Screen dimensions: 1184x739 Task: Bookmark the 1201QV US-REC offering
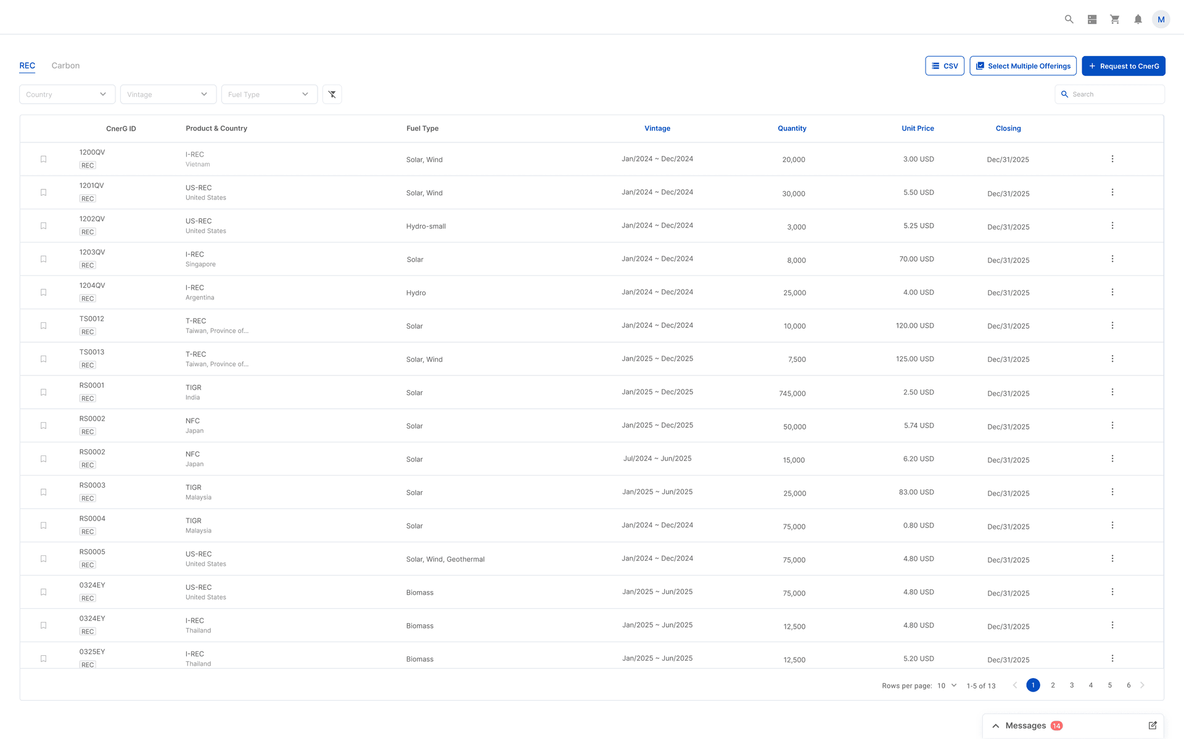43,192
